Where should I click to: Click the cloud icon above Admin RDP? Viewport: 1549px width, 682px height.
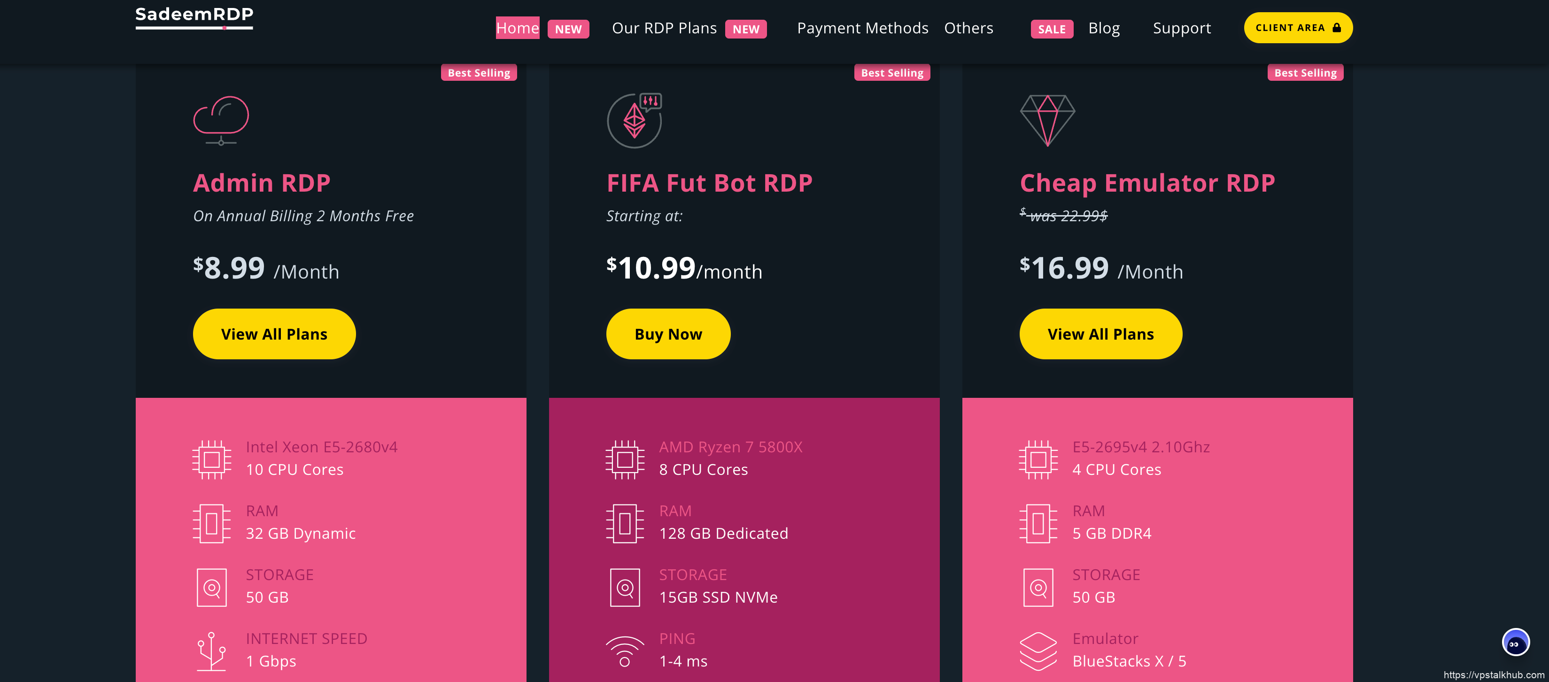click(x=221, y=120)
